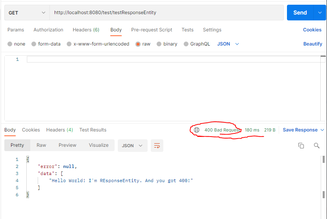Viewport: 327px width, 219px height.
Task: Click the 400 Bad Request status text
Action: (x=222, y=130)
